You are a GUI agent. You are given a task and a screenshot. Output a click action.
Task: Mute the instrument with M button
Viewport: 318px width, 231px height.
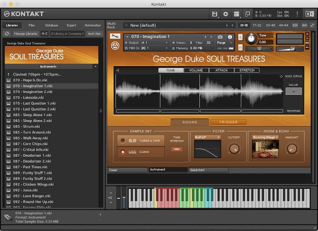tap(240, 47)
